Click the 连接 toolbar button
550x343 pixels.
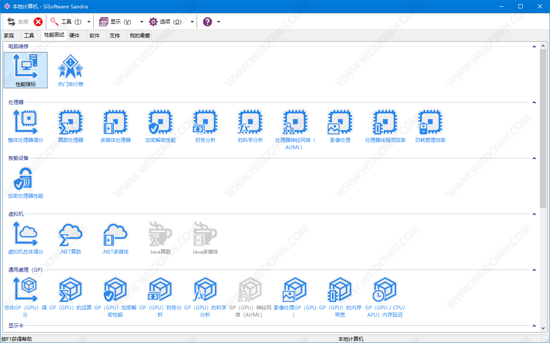tap(18, 22)
